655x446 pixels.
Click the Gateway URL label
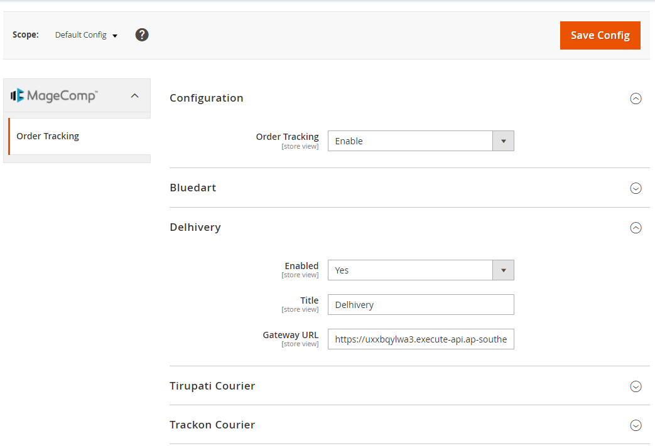(290, 335)
